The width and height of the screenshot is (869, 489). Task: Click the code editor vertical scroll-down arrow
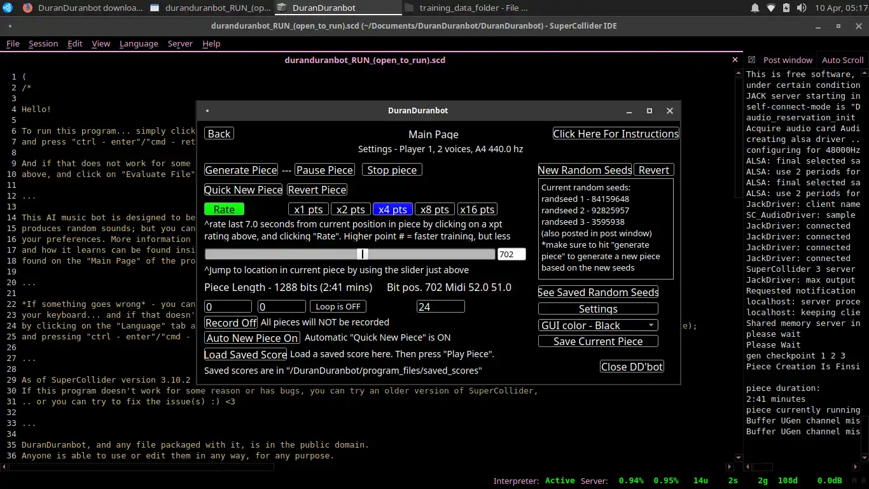(738, 458)
